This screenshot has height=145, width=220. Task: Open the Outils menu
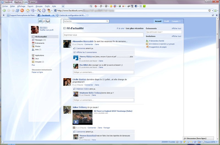click(47, 6)
